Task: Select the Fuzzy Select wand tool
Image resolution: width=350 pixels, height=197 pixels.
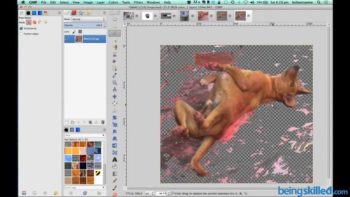Action: pos(115,40)
